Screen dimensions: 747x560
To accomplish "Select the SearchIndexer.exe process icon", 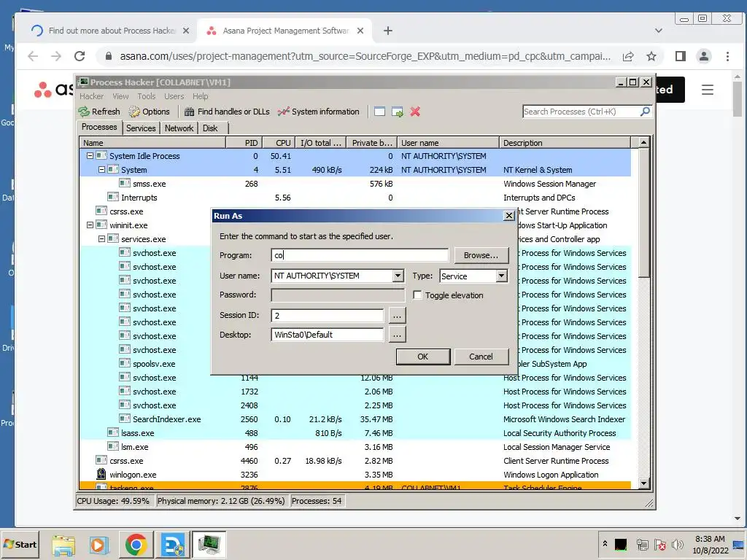I will pos(125,419).
